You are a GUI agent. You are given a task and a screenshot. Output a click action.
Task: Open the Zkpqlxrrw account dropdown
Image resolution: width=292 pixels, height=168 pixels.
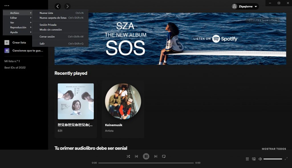(244, 6)
